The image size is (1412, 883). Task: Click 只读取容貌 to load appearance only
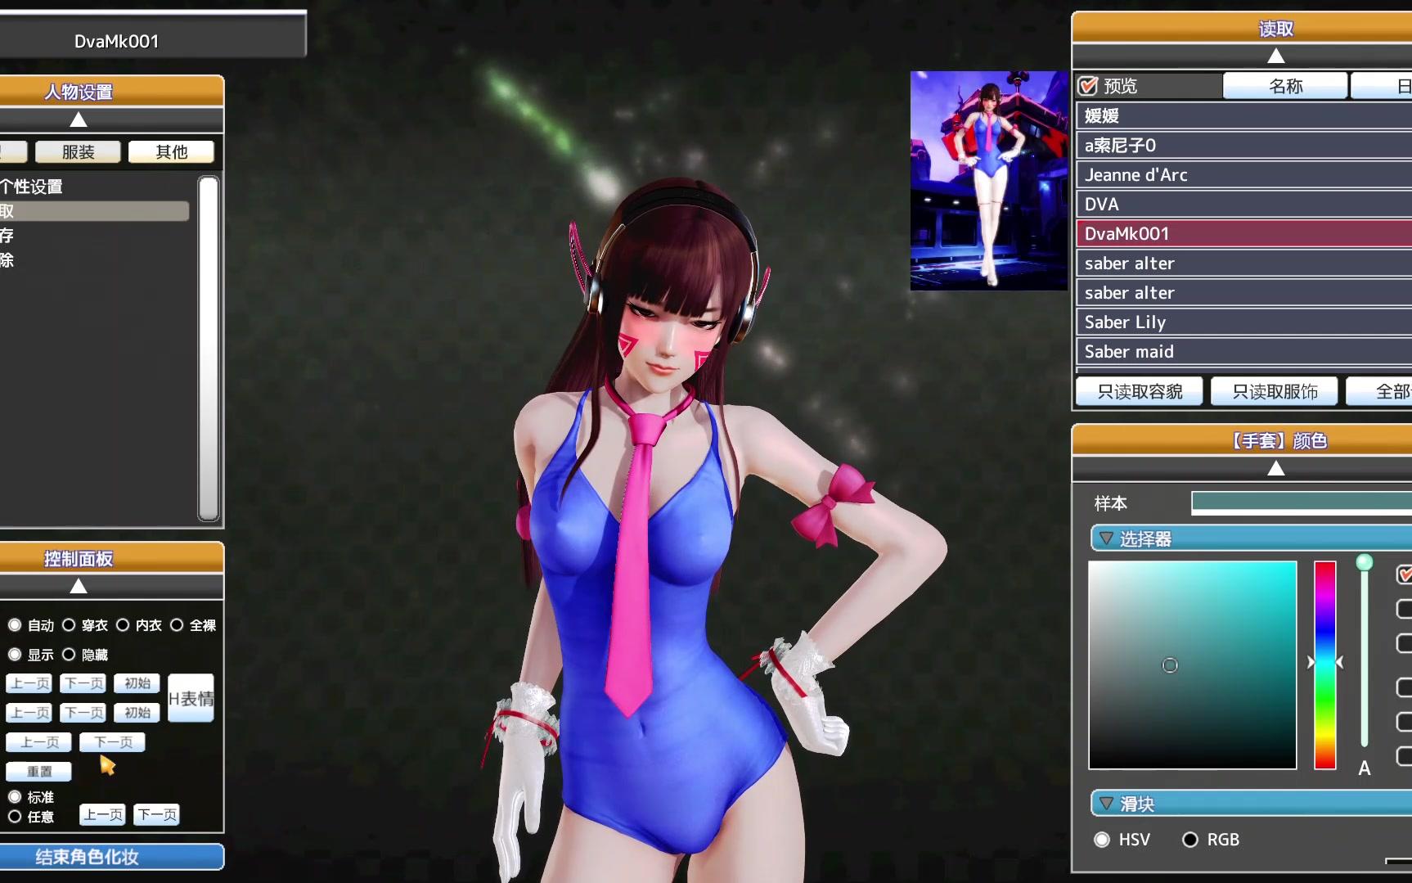coord(1140,392)
